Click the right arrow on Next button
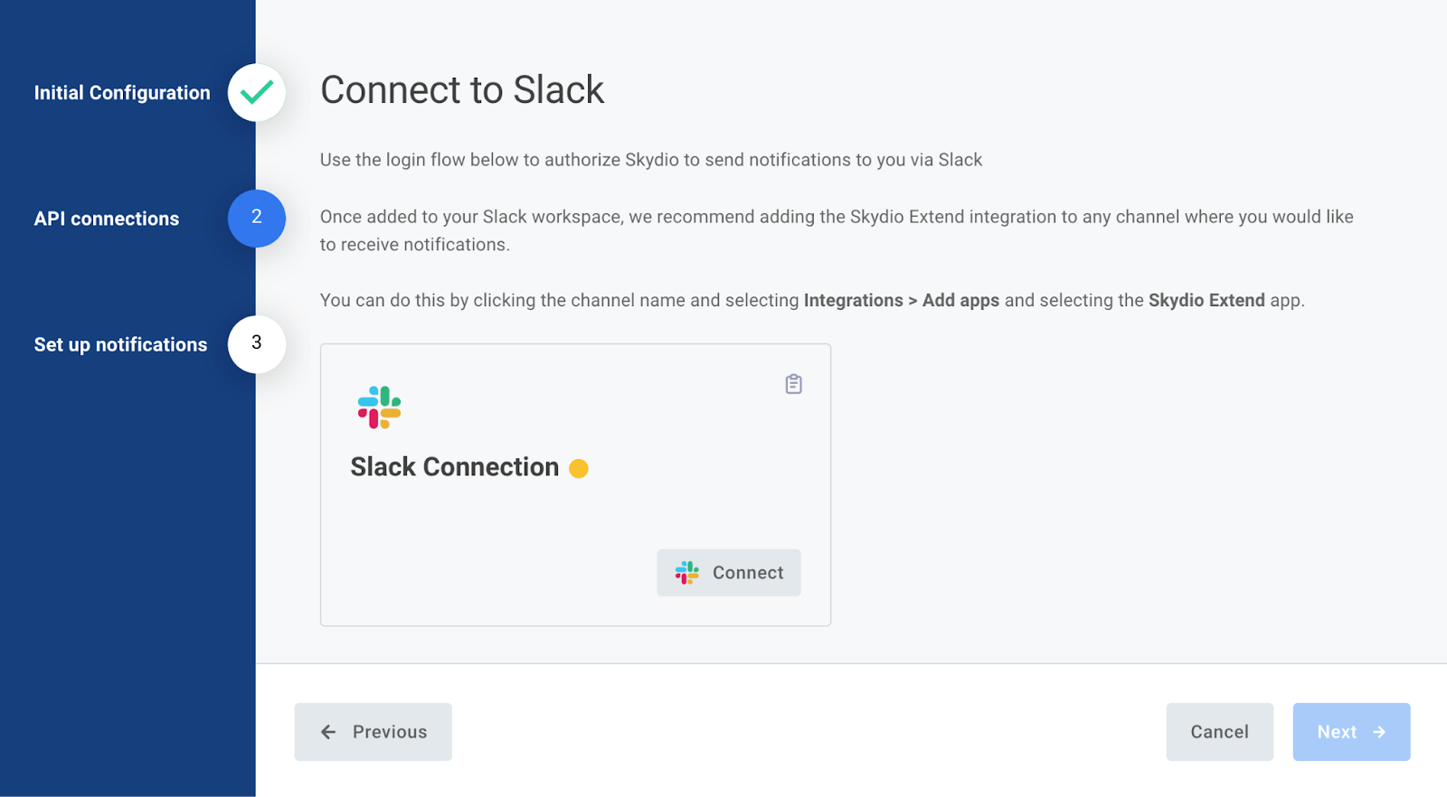 (x=1379, y=732)
